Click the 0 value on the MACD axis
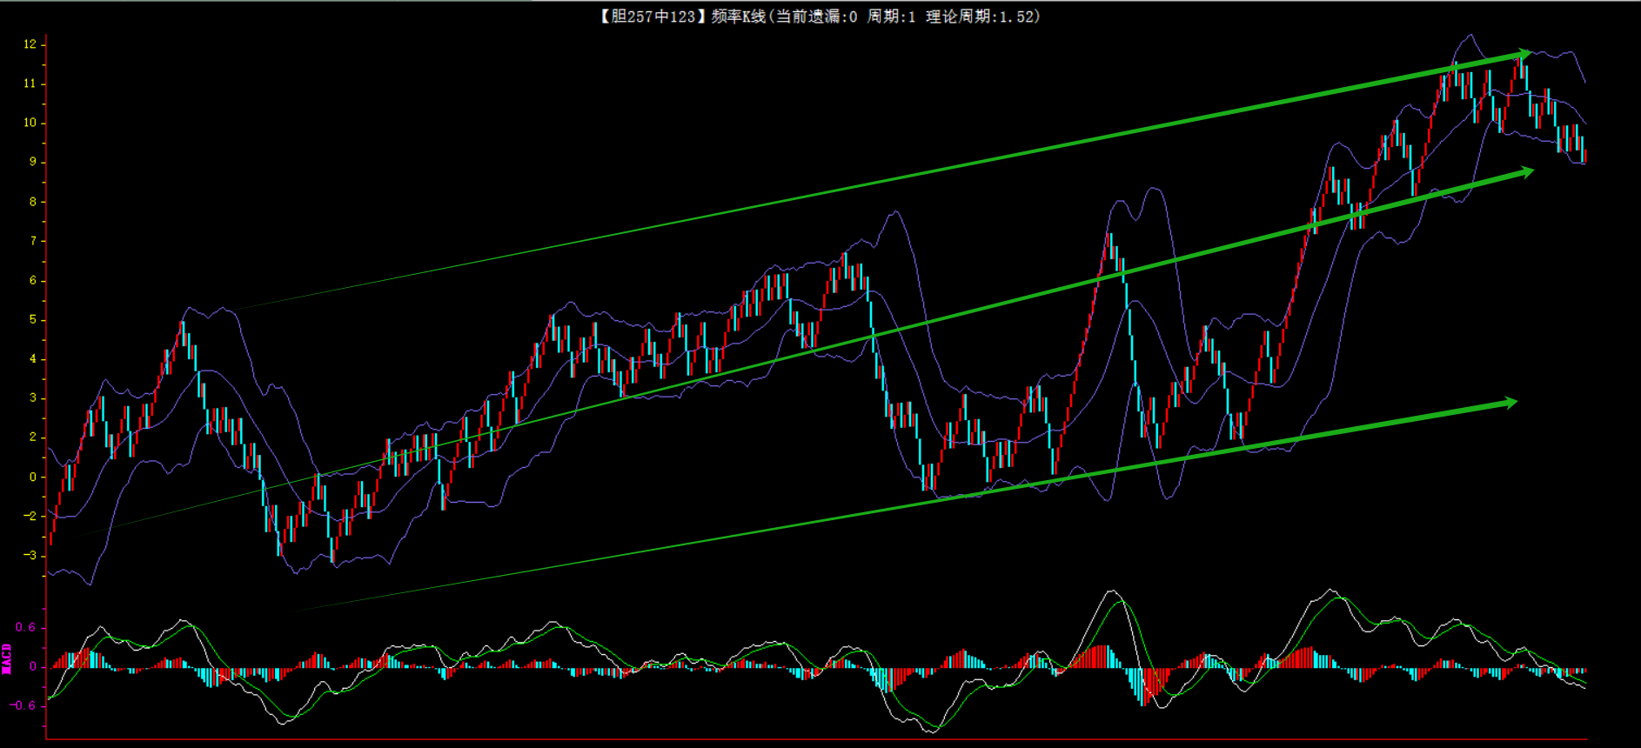 [33, 666]
